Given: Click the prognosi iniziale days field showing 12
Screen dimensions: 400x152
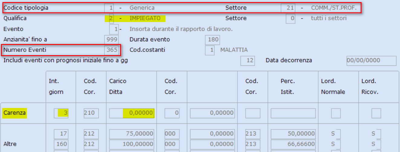Looking at the screenshot, I should coord(248,61).
